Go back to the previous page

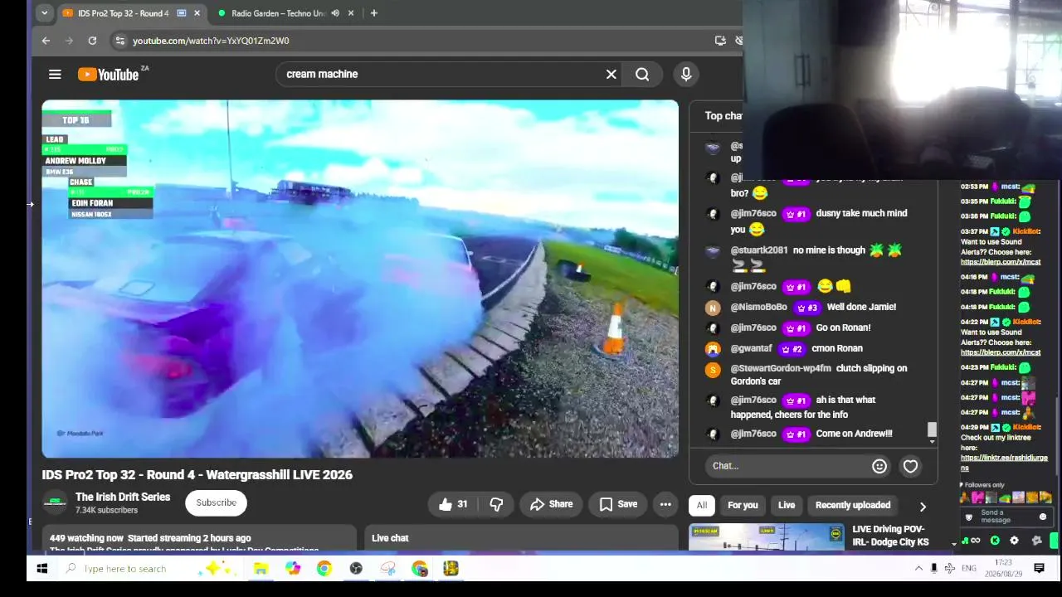click(46, 41)
